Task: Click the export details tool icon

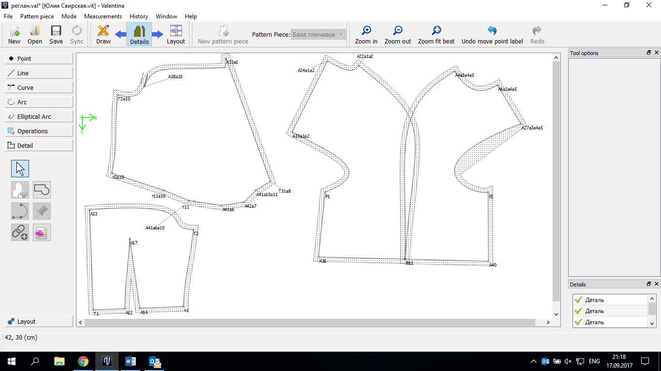Action: coord(42,232)
